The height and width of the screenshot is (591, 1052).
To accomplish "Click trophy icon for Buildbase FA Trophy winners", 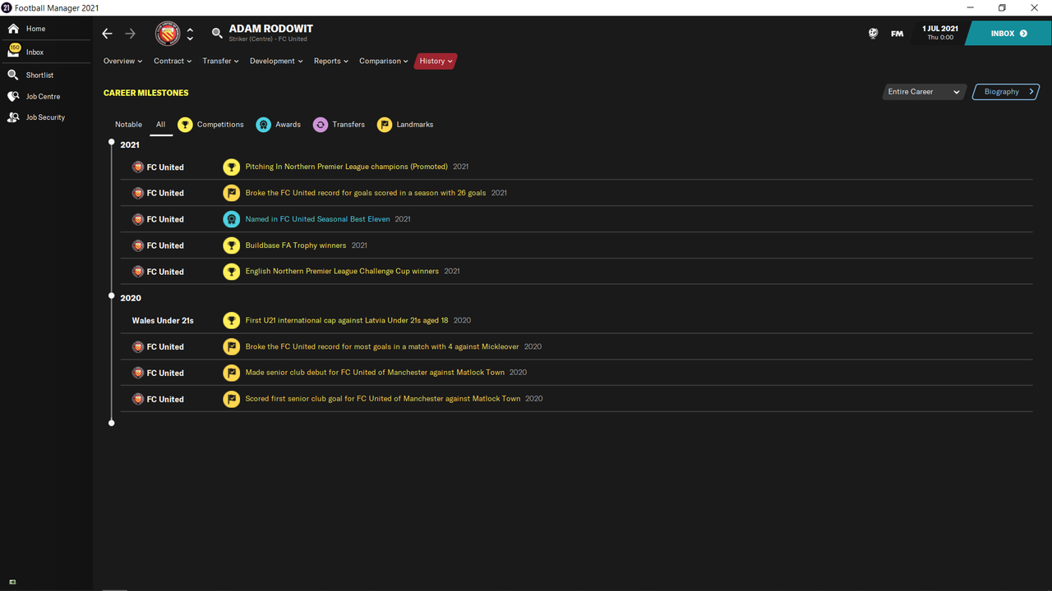I will coord(232,245).
